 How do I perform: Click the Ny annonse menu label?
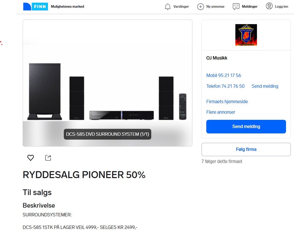tap(215, 6)
